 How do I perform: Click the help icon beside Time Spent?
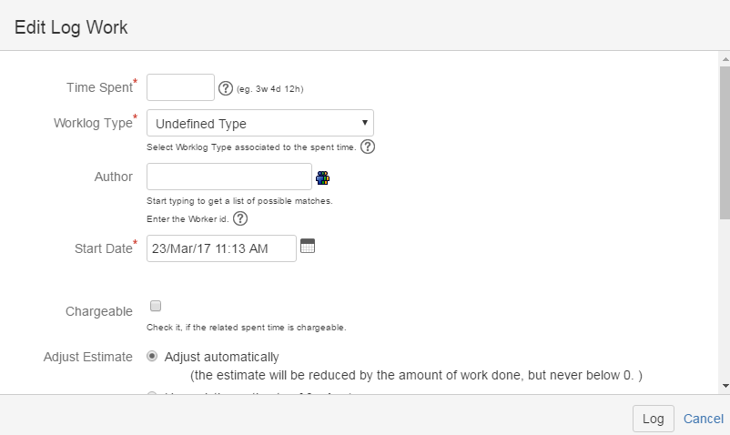227,88
